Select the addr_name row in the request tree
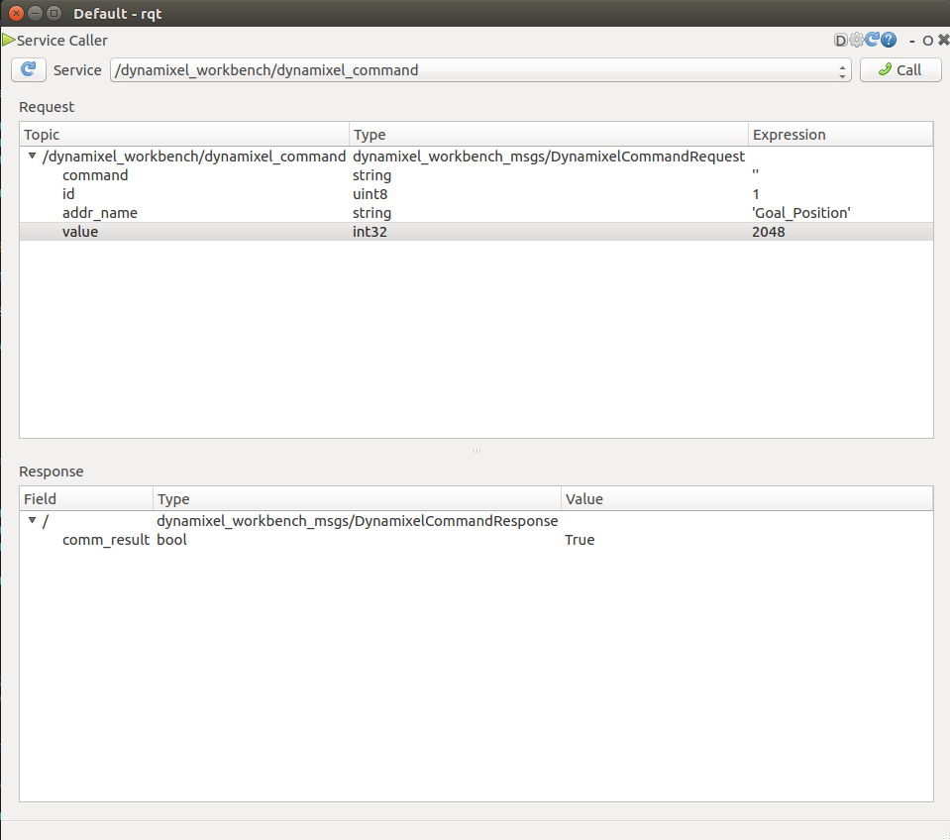This screenshot has height=840, width=950. pyautogui.click(x=100, y=213)
